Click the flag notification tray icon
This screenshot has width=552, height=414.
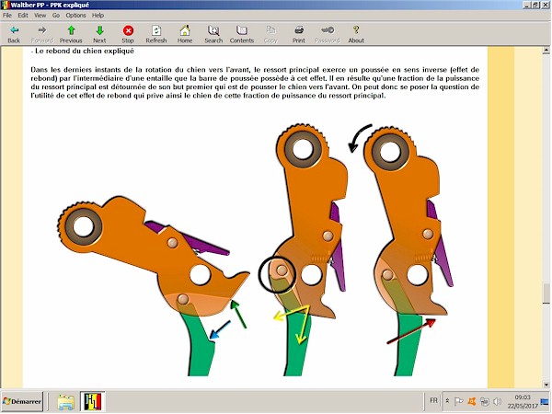459,401
